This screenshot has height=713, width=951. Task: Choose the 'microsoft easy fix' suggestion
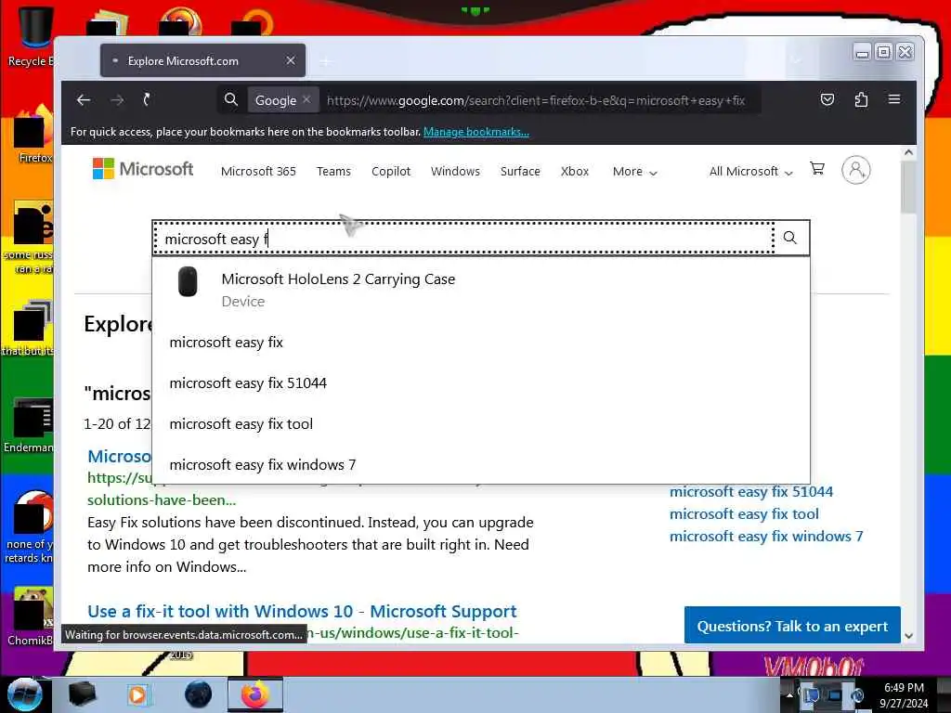(481, 343)
